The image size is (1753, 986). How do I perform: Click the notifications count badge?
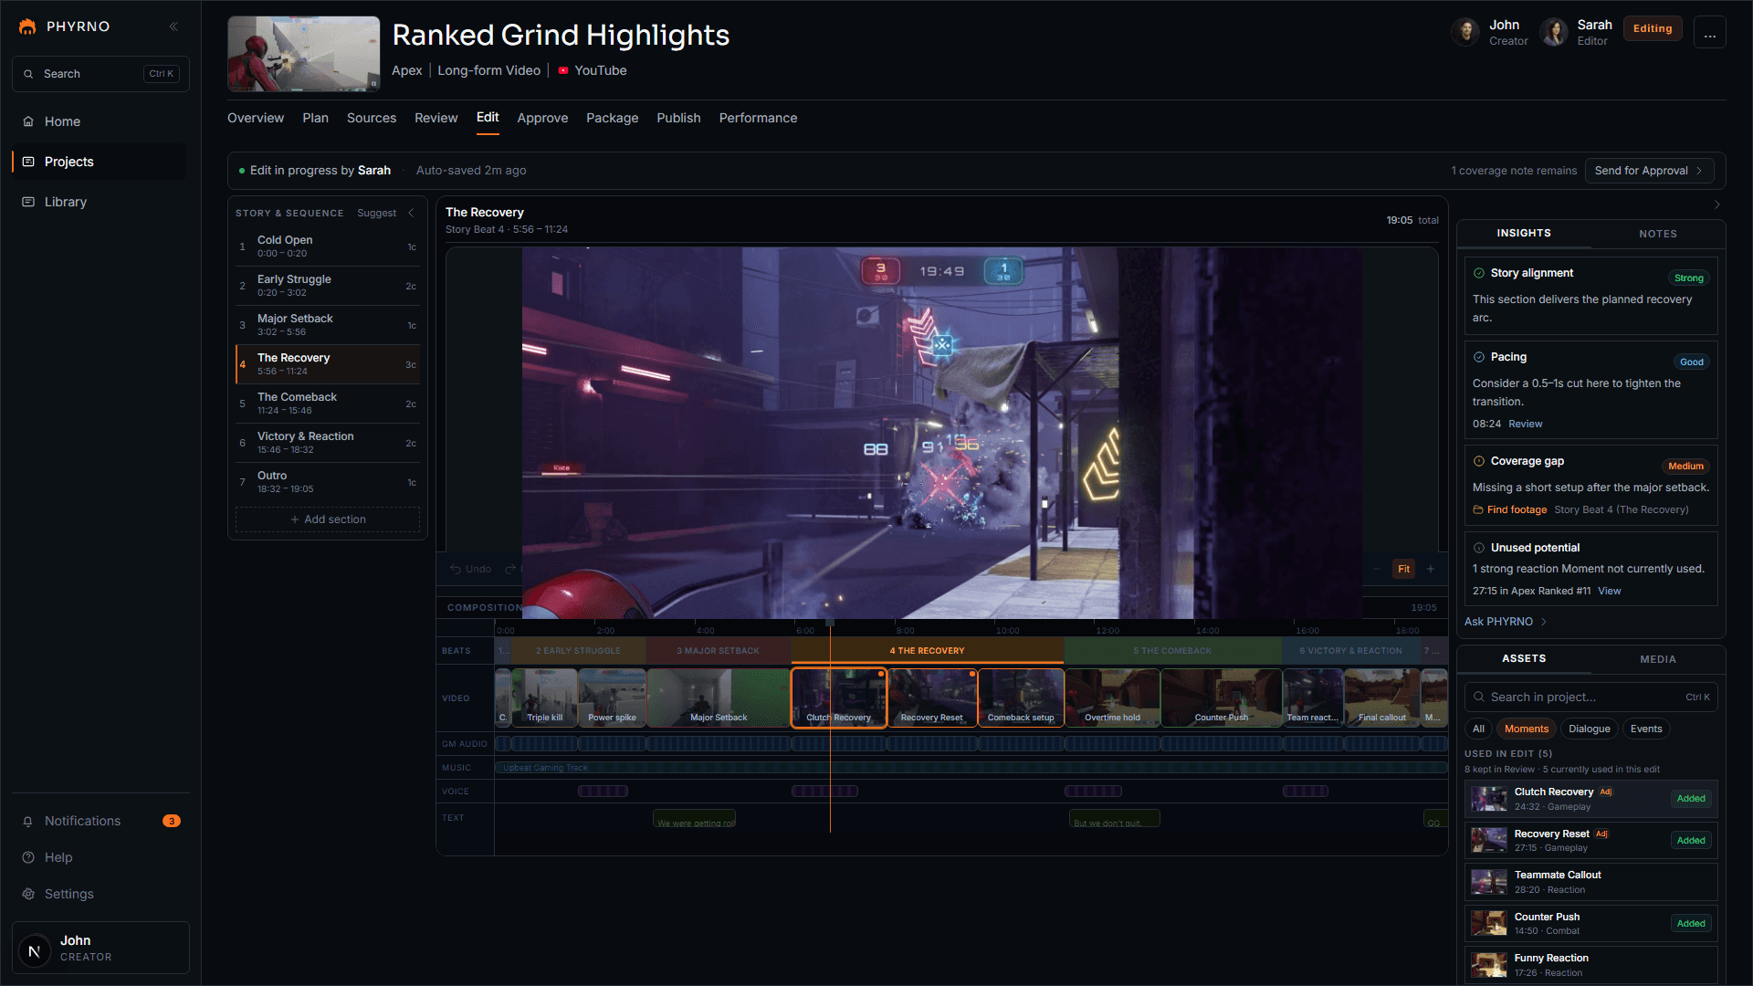coord(172,821)
